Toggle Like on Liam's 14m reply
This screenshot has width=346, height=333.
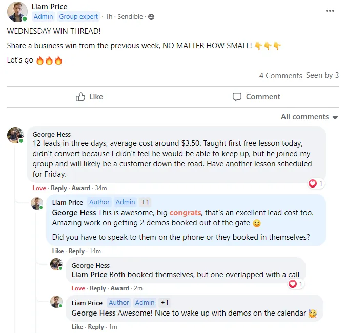click(58, 251)
